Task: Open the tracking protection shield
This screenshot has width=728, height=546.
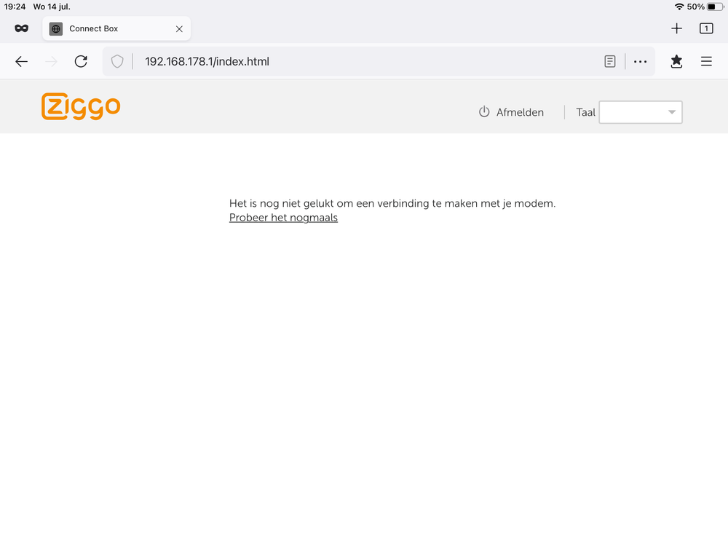Action: pos(117,62)
